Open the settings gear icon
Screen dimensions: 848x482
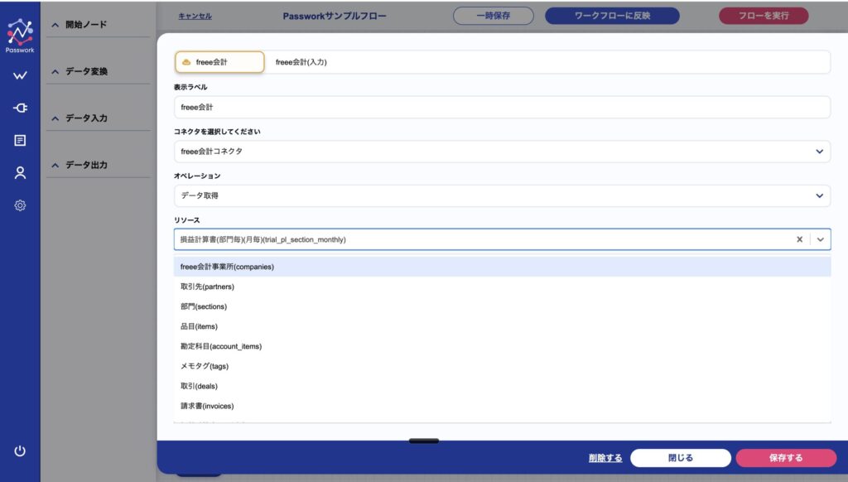(20, 205)
